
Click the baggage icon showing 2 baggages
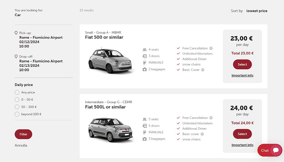tap(144, 69)
